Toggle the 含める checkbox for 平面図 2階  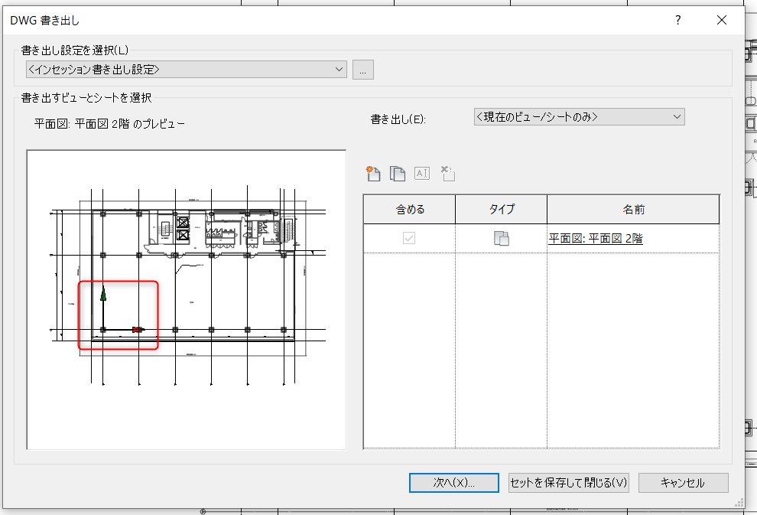pos(409,239)
